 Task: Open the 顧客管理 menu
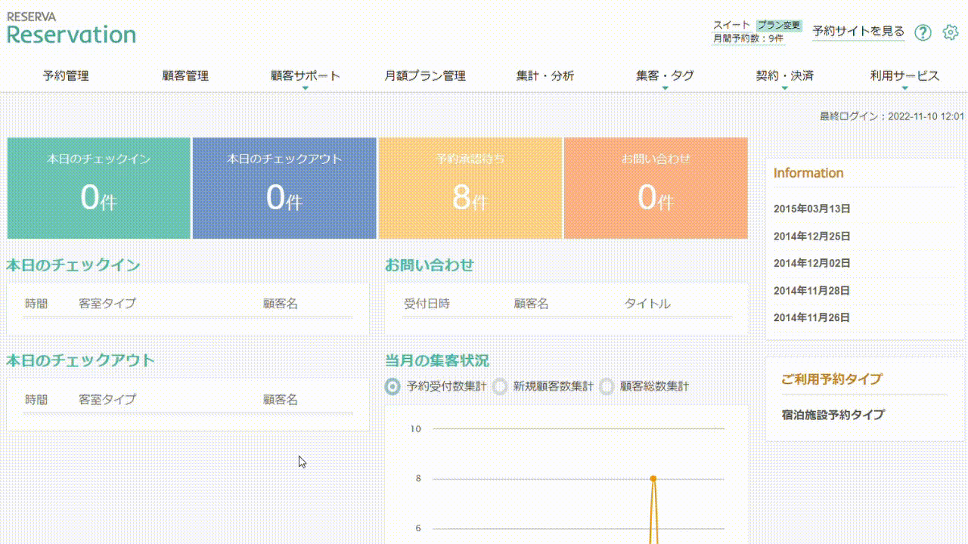(x=185, y=76)
